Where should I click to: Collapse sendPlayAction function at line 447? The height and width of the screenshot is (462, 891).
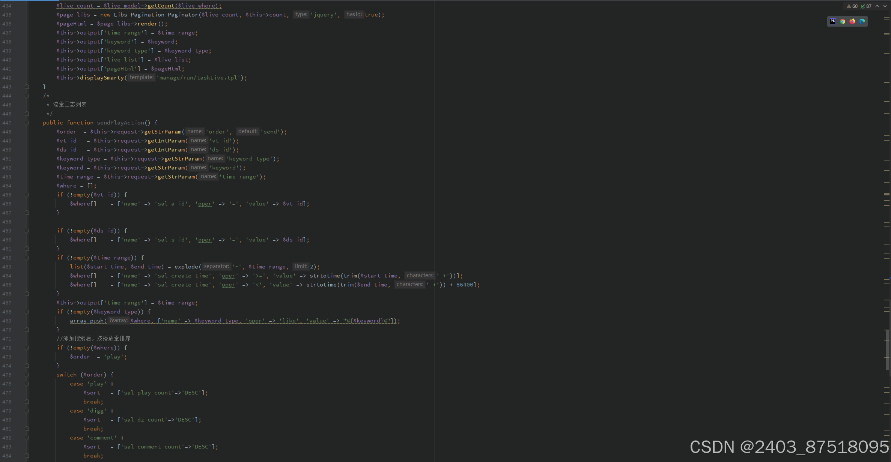(27, 123)
